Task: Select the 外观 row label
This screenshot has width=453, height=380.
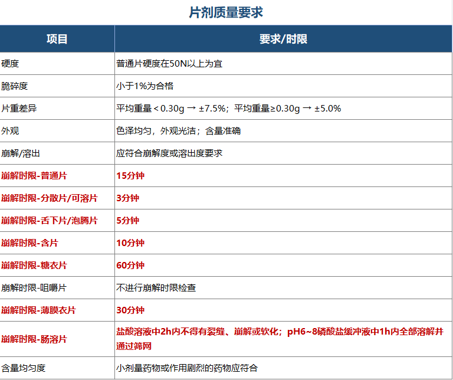Action: (x=10, y=130)
